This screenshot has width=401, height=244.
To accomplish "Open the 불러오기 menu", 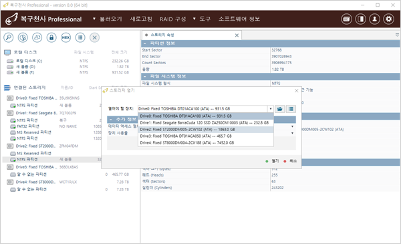I will click(x=110, y=19).
